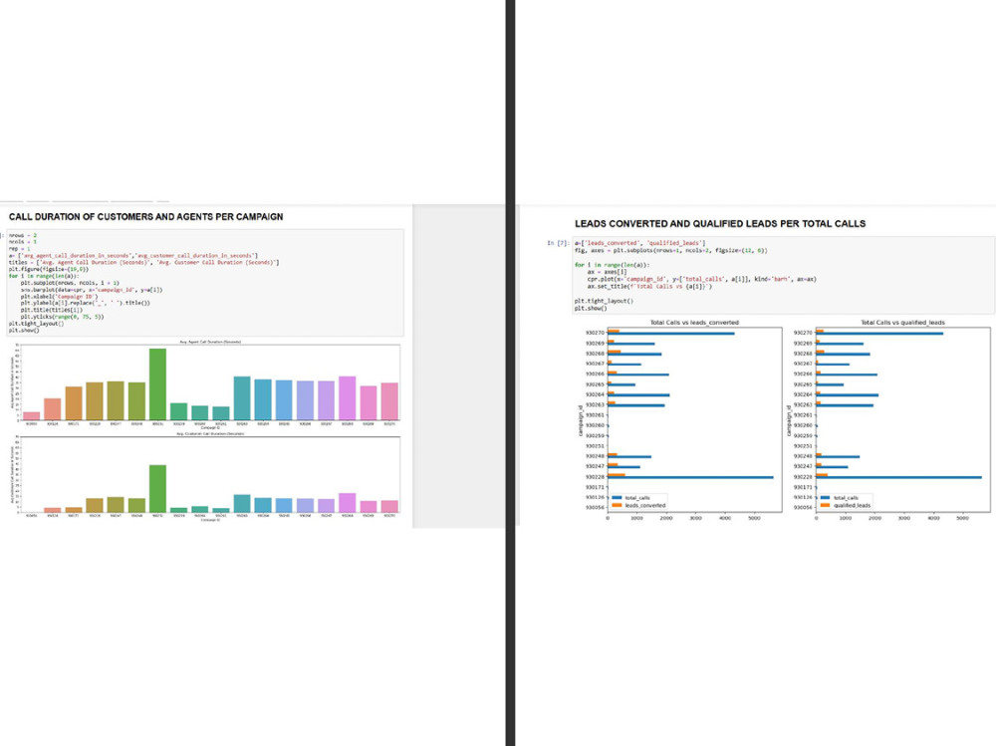
Task: Select the 'In [7]:' cell prompt
Action: pos(559,243)
